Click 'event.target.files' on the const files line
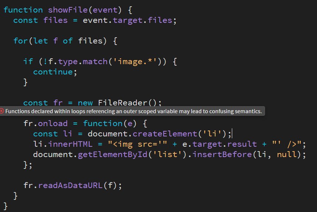 pos(128,20)
